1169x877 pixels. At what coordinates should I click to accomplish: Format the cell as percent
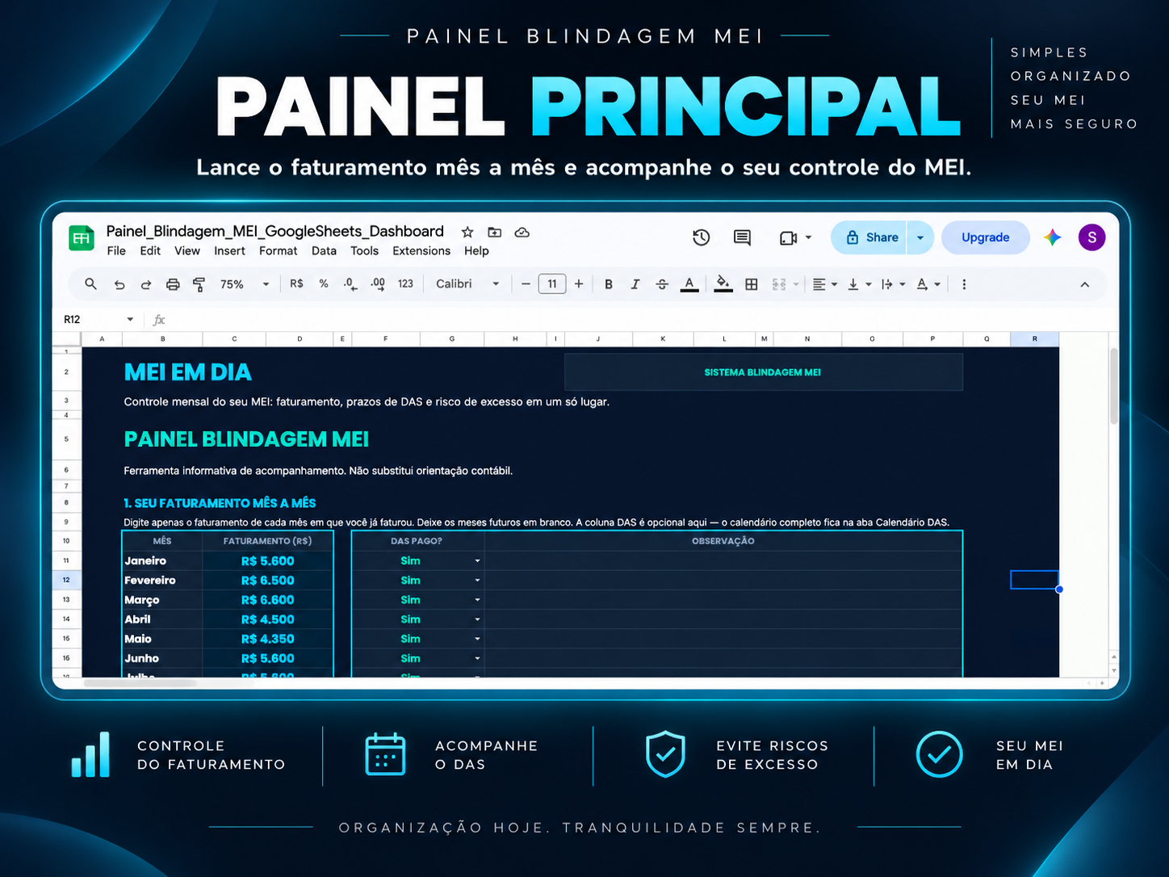pos(324,283)
